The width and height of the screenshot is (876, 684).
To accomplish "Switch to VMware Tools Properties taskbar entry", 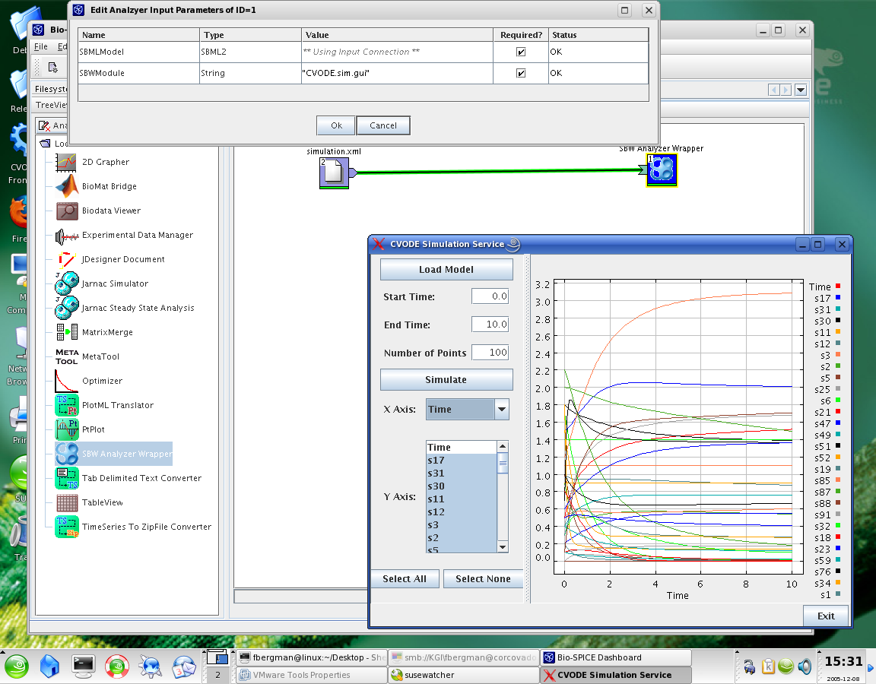I will pos(311,675).
